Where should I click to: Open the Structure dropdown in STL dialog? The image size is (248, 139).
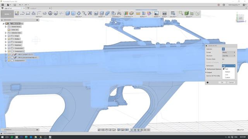[x=229, y=56]
